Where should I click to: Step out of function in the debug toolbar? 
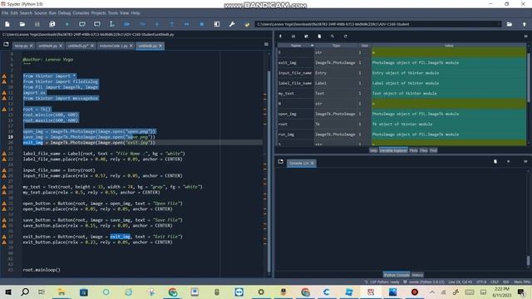coord(172,24)
